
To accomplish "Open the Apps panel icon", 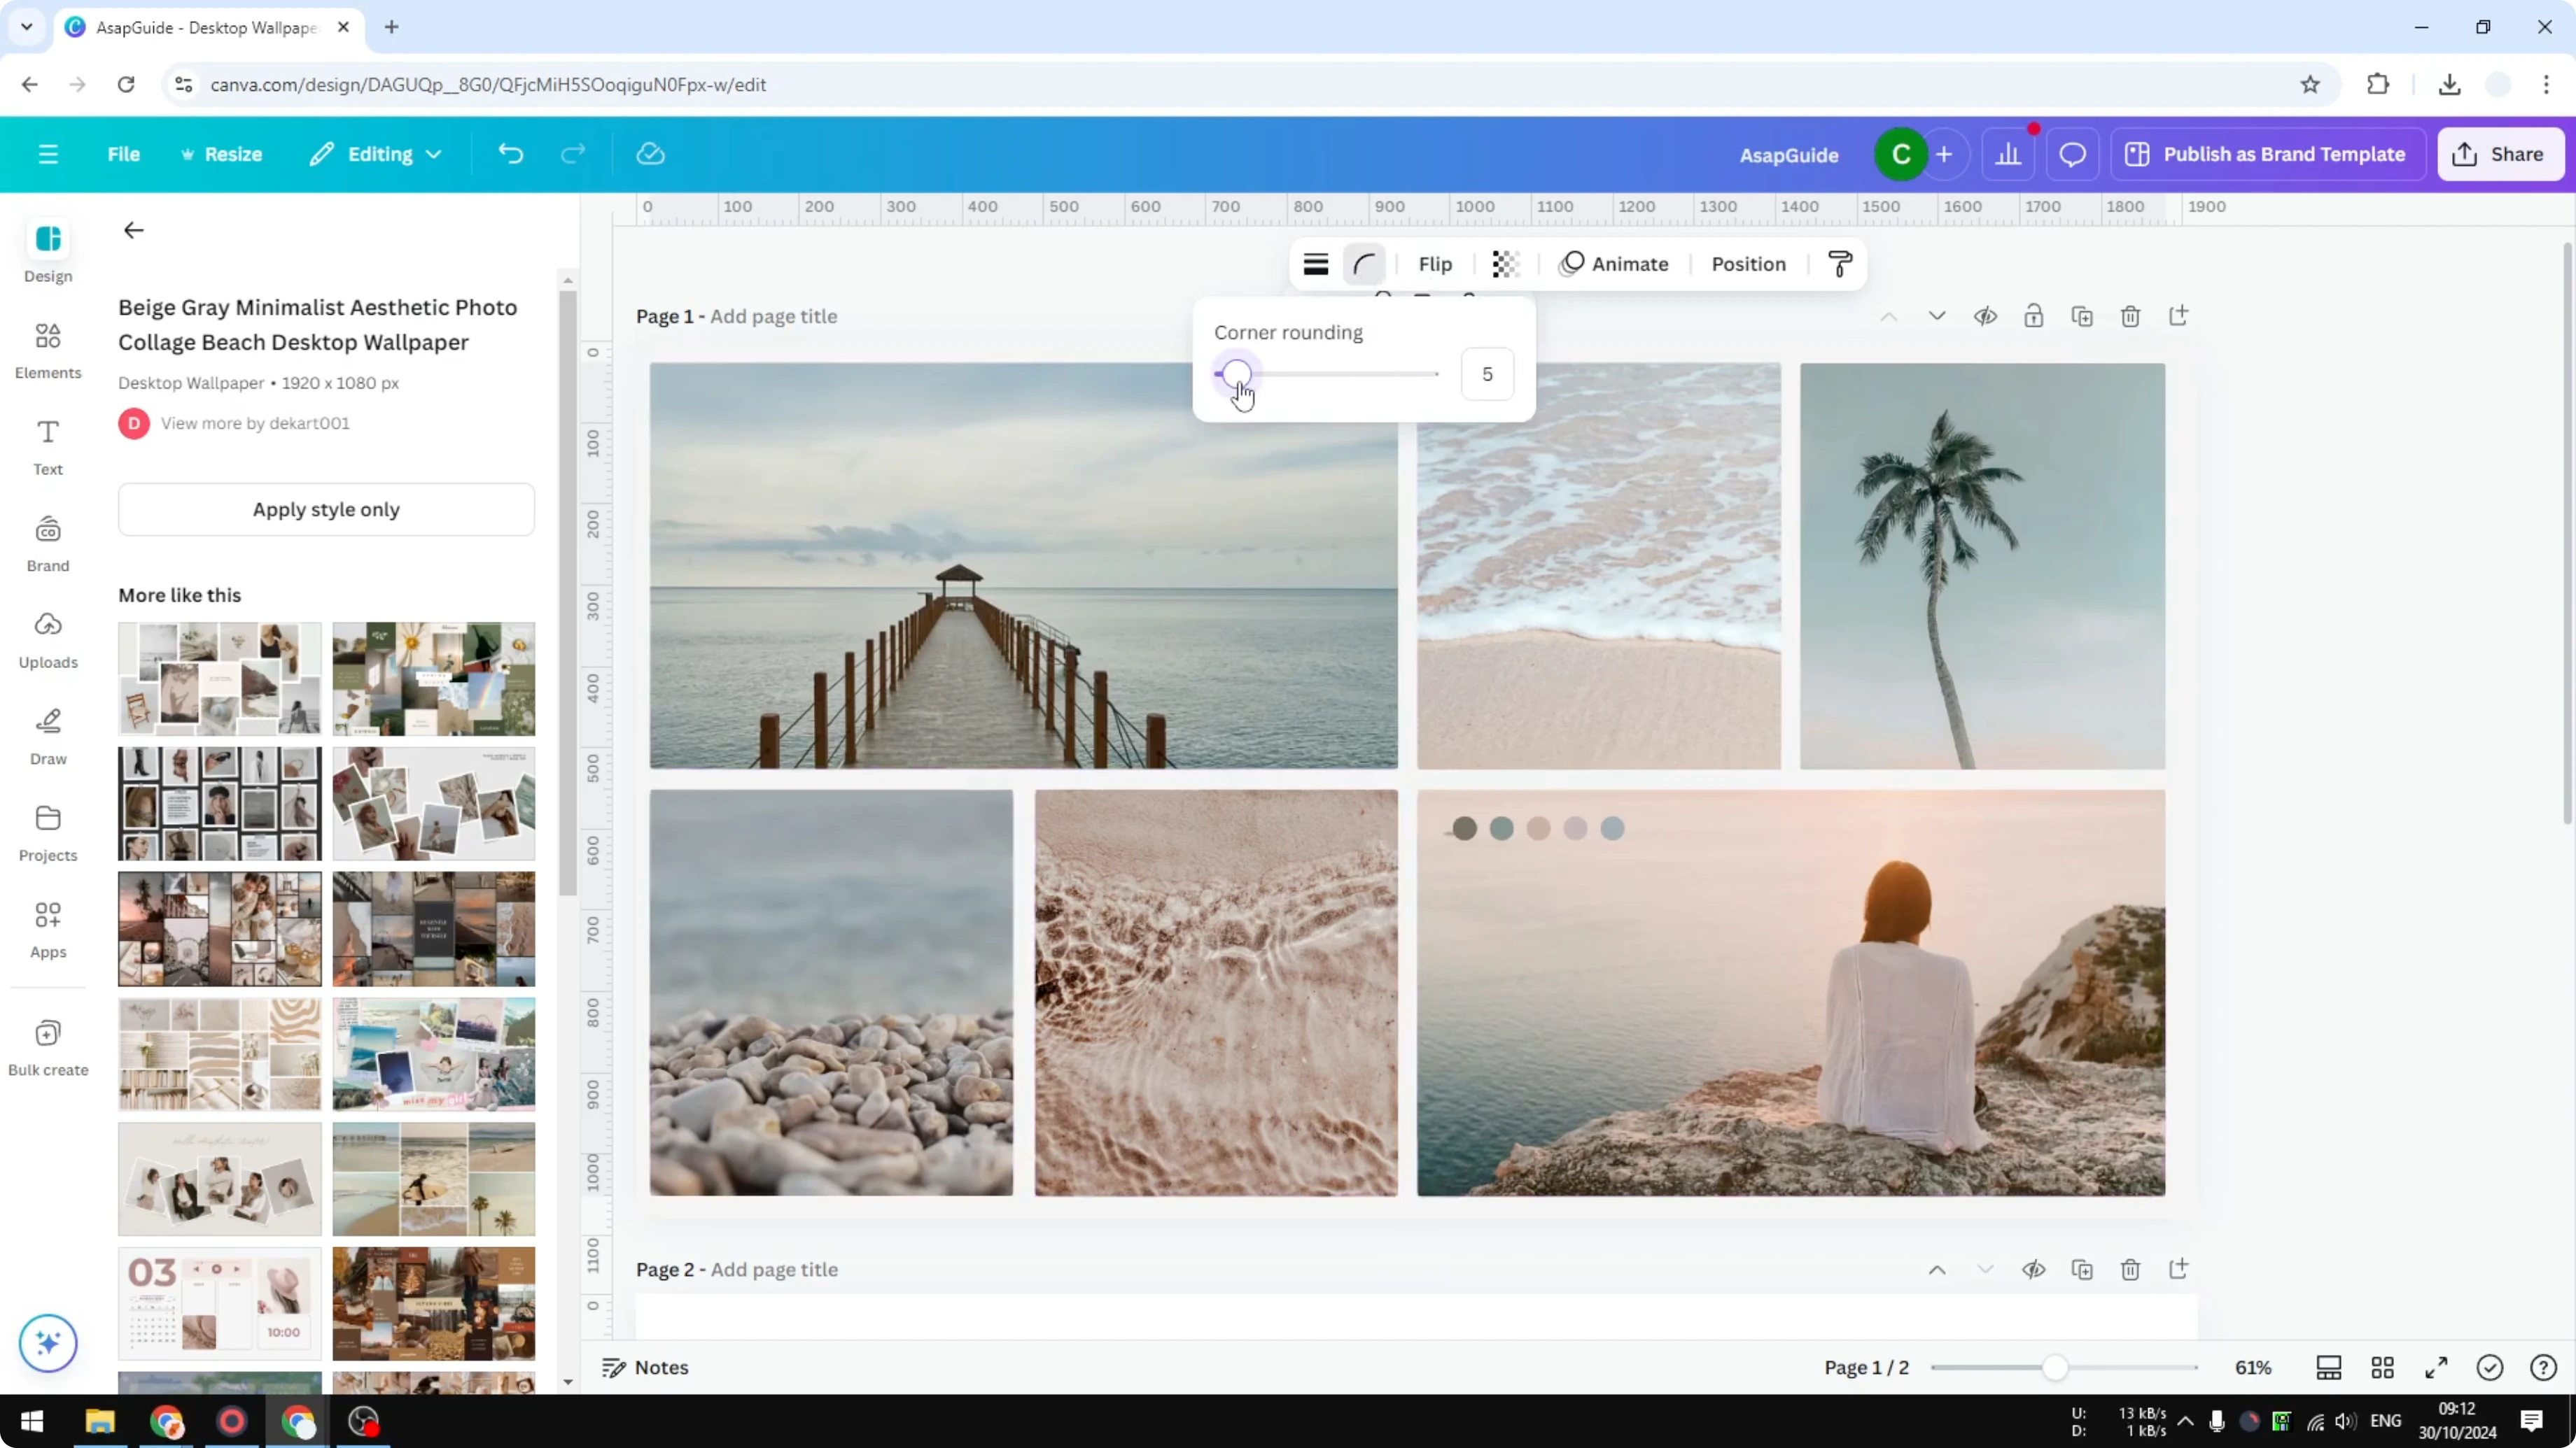I will pos(47,928).
